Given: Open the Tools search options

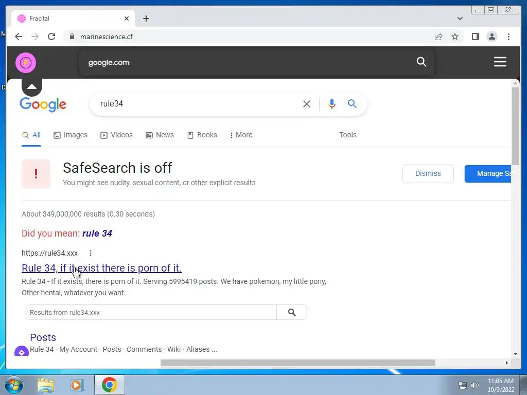Looking at the screenshot, I should click(x=347, y=135).
